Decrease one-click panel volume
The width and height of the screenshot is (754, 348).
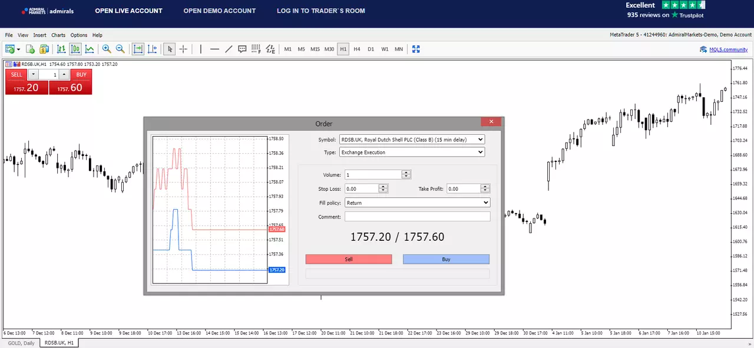[x=34, y=75]
